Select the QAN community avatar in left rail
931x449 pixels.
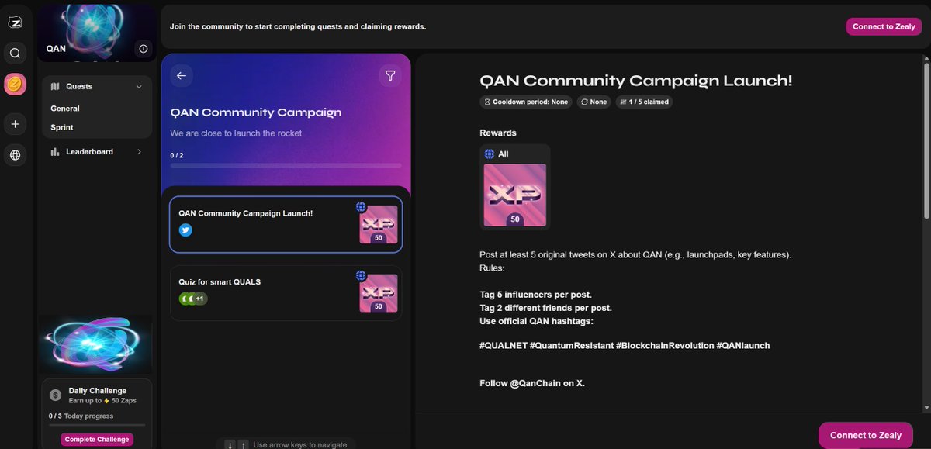coord(15,85)
